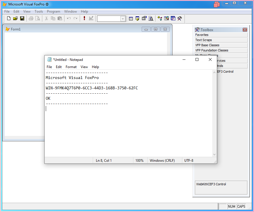Click the Redo arrow icon
This screenshot has width=254, height=212.
[x=75, y=18]
